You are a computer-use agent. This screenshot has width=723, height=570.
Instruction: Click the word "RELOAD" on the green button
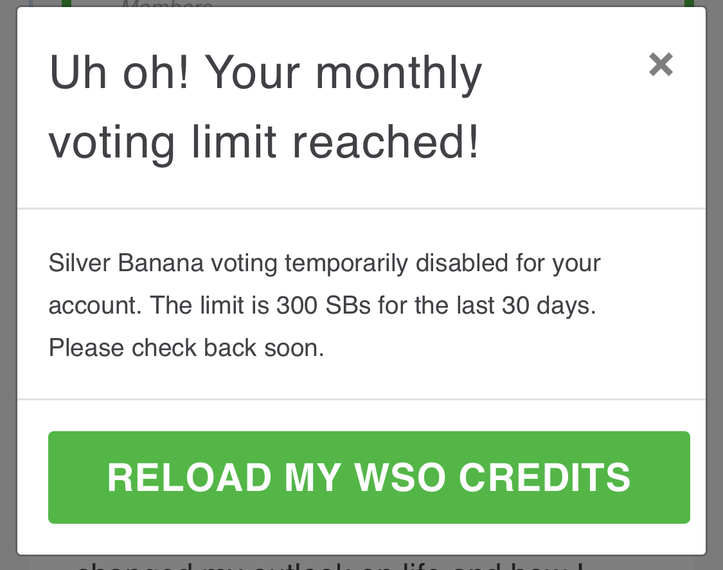tap(190, 477)
